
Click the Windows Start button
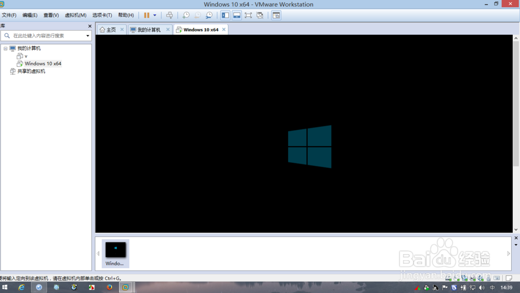tap(5, 287)
